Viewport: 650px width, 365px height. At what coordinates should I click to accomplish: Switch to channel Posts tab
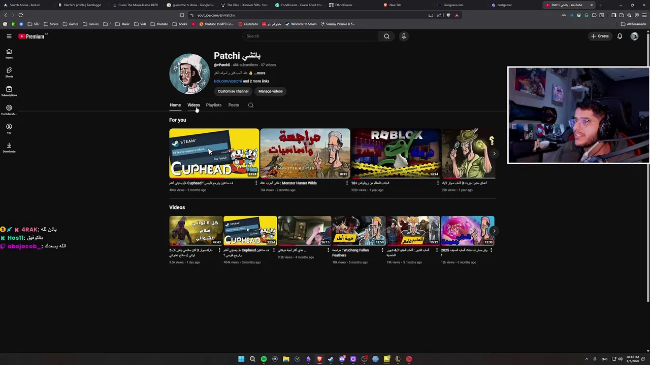[x=234, y=105]
